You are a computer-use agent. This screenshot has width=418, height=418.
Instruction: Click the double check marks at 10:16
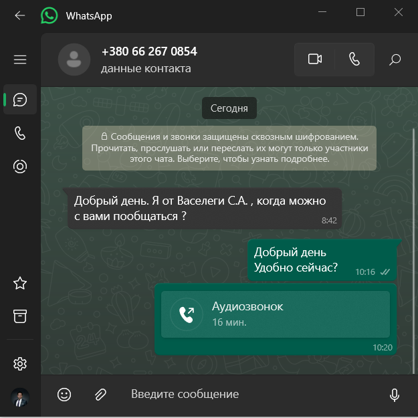(385, 272)
